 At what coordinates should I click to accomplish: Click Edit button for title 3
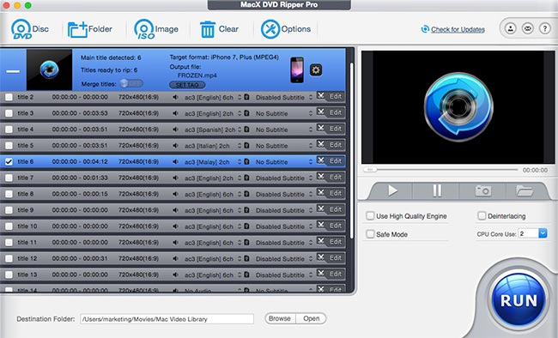[336, 112]
